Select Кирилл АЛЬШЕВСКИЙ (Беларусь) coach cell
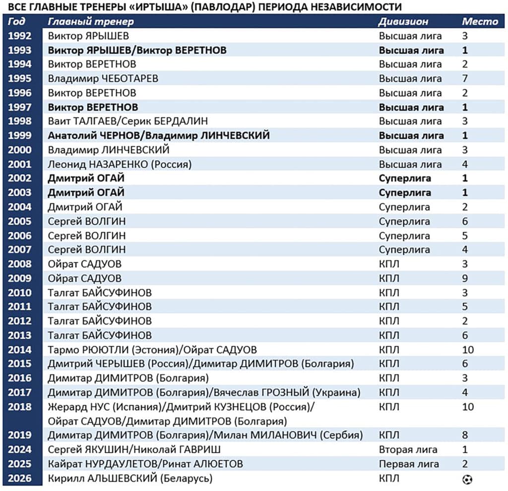Viewport: 508px width, 491px height. click(x=130, y=478)
